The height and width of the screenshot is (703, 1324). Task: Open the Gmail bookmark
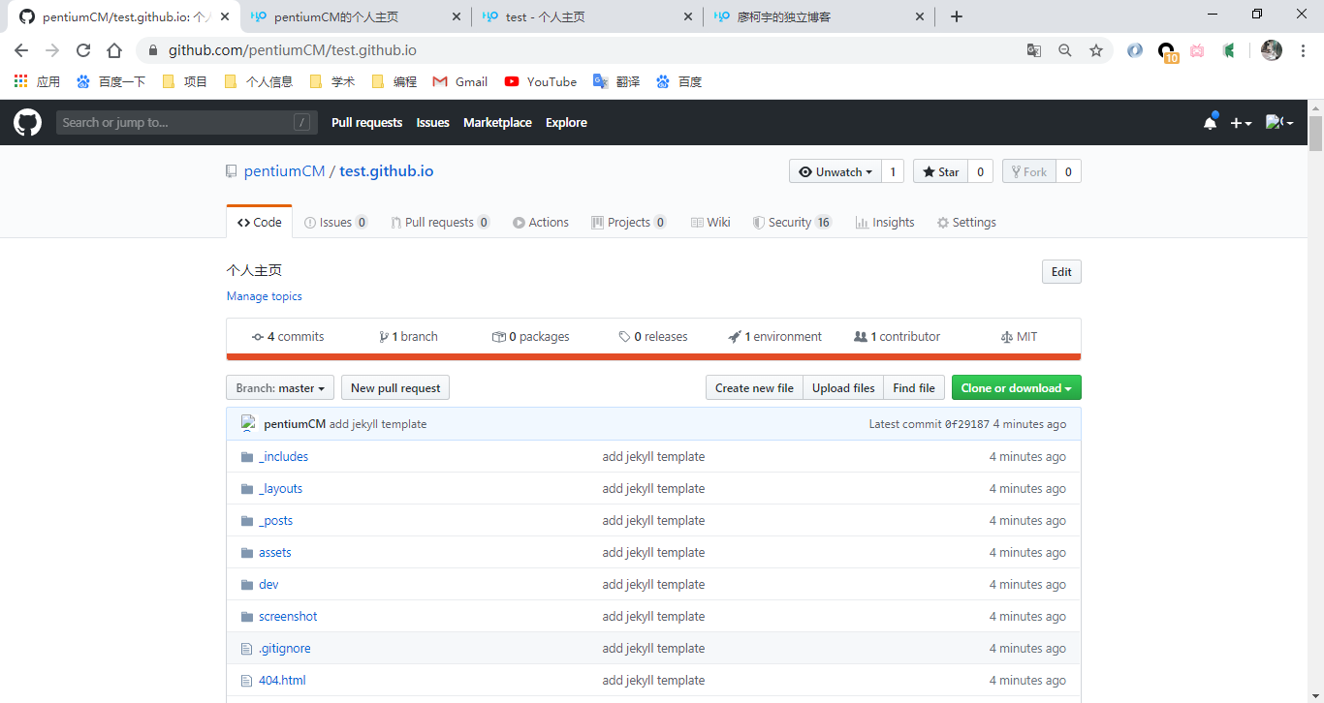[x=460, y=81]
